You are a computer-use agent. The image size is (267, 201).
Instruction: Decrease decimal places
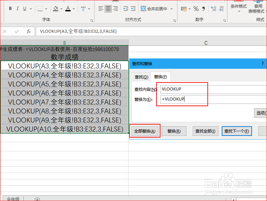click(x=221, y=9)
